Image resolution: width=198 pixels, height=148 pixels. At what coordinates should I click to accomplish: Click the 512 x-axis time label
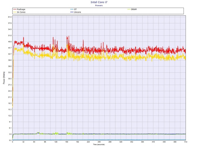pyautogui.click(x=186, y=142)
